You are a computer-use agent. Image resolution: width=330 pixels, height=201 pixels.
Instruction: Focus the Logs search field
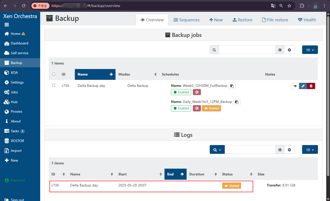pyautogui.click(x=250, y=150)
